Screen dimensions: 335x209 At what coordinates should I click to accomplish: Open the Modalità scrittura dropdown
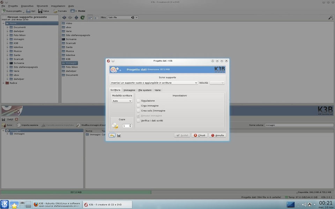point(121,101)
